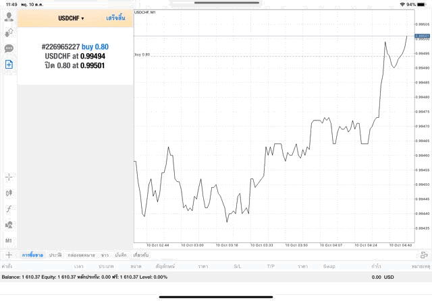Open the accounts icon in the sidebar
This screenshot has height=301, width=432.
coord(9,17)
